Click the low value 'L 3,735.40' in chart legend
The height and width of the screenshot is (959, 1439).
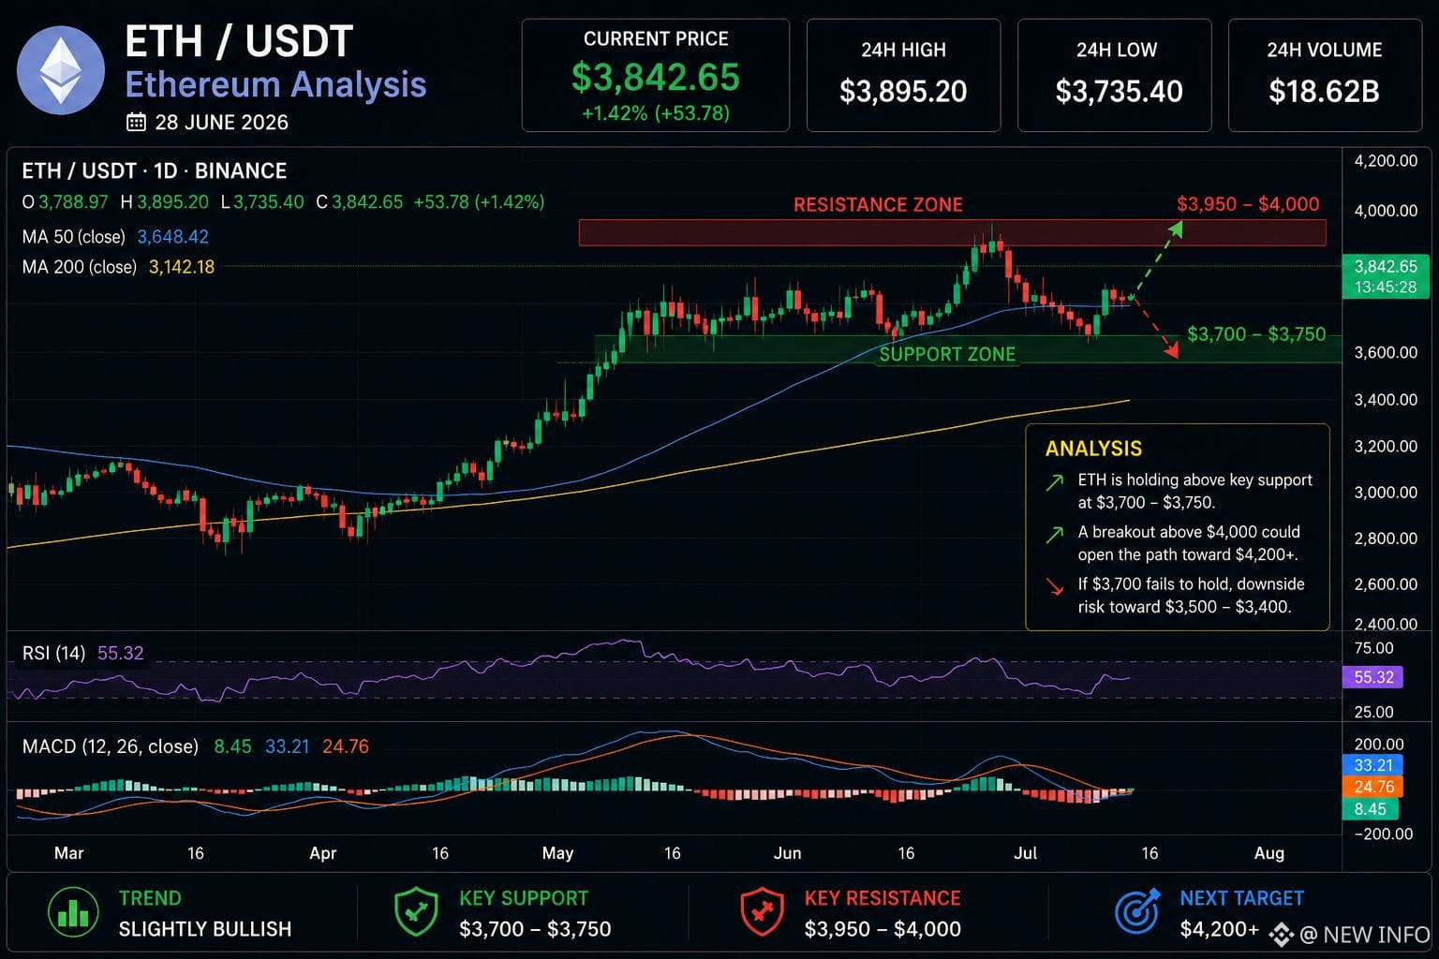262,202
